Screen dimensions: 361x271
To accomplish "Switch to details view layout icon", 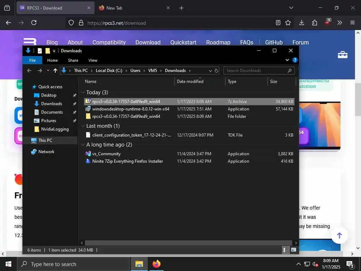I will click(x=284, y=250).
